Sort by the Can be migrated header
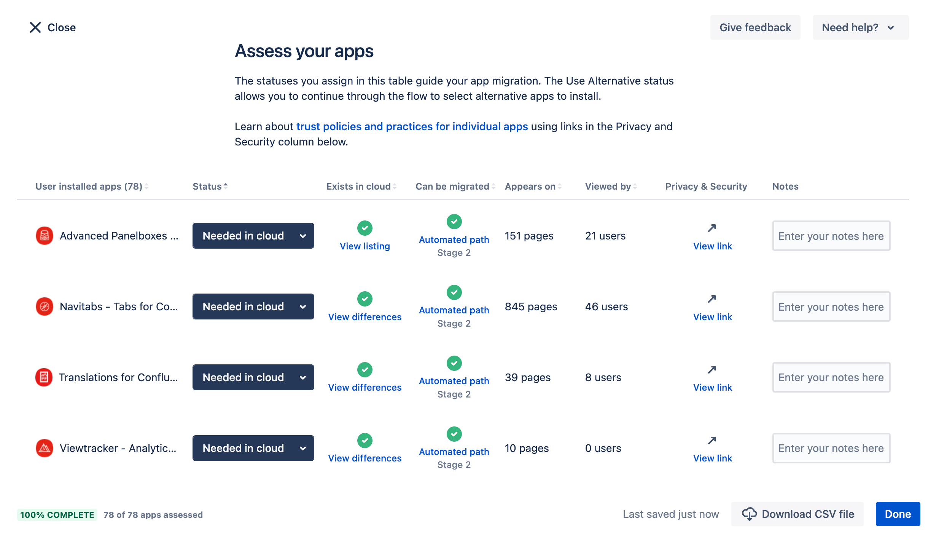The image size is (928, 538). (x=455, y=186)
